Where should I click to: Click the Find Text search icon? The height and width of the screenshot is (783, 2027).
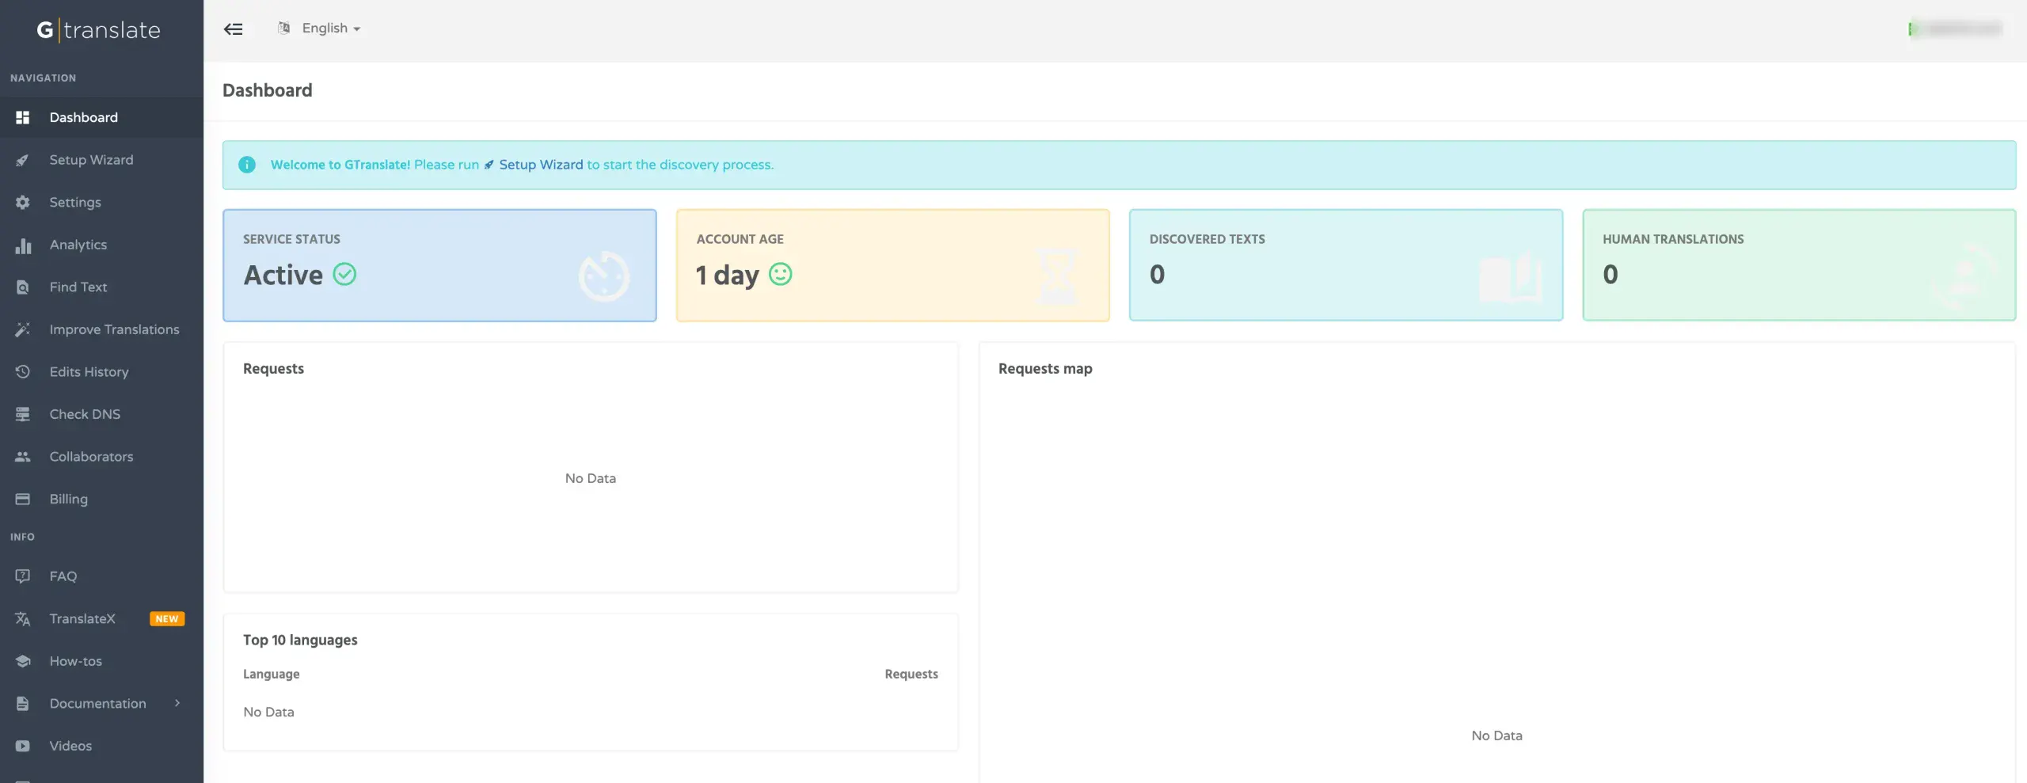[x=22, y=287]
